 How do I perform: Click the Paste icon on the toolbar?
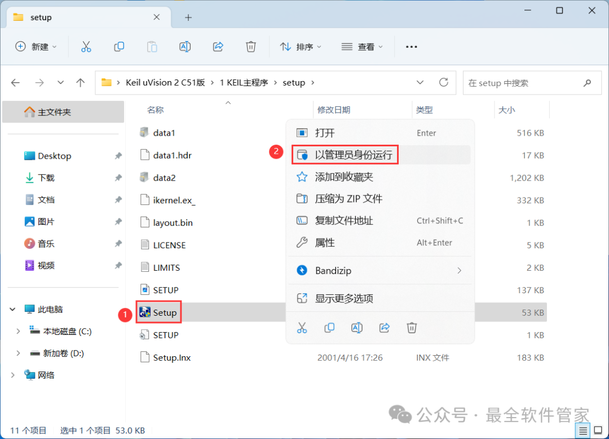point(152,47)
